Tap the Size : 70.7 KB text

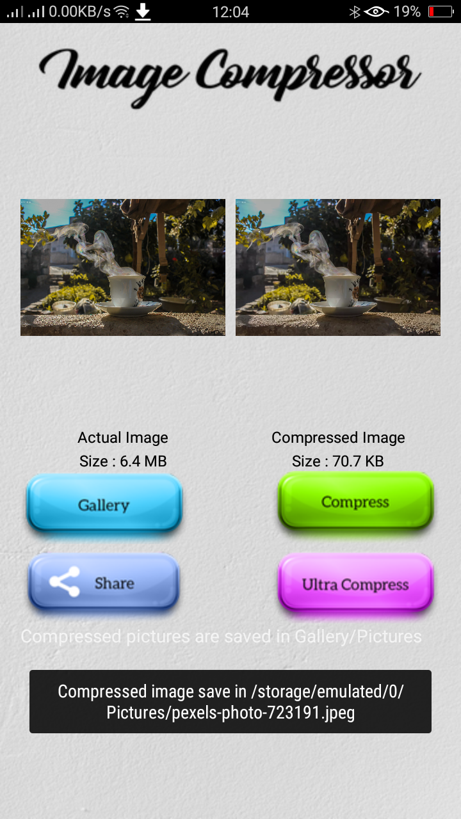[x=338, y=461]
